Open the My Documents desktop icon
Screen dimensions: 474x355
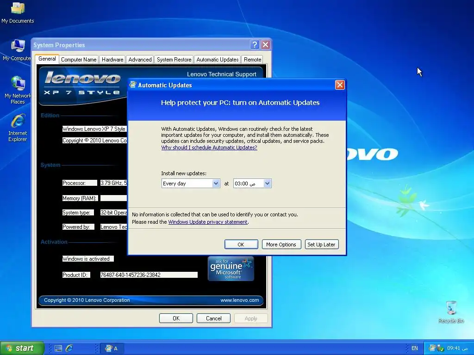tap(18, 12)
